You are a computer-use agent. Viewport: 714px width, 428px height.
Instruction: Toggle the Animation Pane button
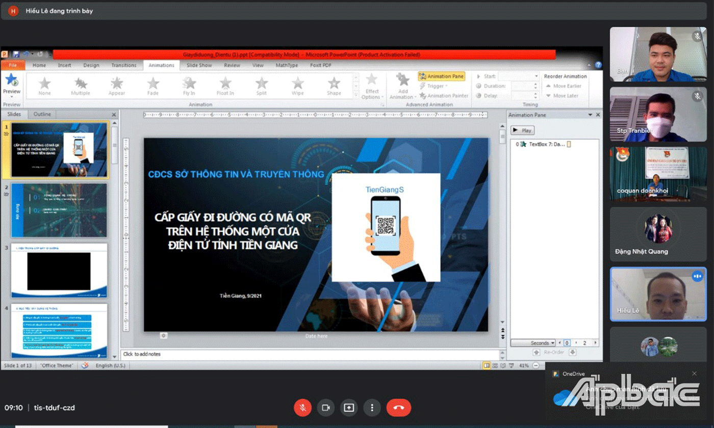(x=442, y=76)
